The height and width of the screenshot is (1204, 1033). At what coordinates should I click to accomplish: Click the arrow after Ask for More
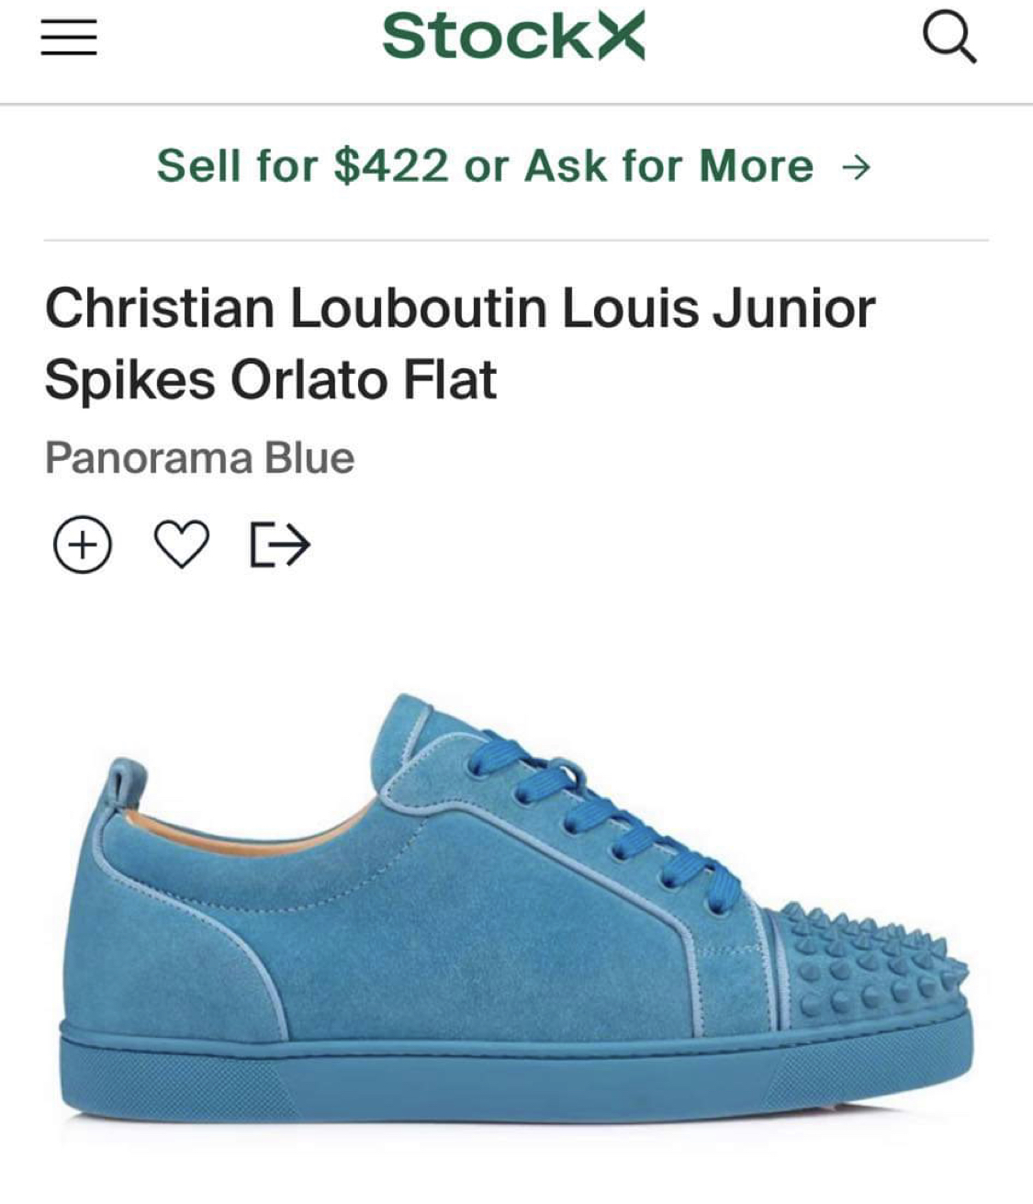856,167
